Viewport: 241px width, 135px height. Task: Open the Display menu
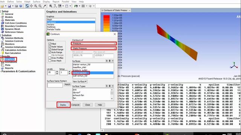[46, 1]
